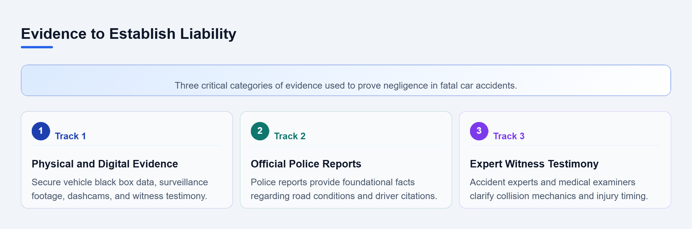Screen dimensions: 692x229
Task: Click the 'Official Police Reports' heading
Action: pos(306,164)
